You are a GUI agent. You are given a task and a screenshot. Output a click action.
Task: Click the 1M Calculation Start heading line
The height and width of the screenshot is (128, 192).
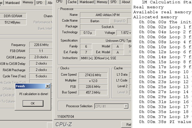click(x=167, y=2)
